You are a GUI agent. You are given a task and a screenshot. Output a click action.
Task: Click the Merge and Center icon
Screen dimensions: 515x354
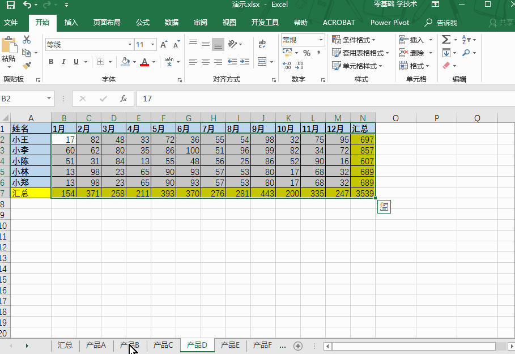click(262, 62)
